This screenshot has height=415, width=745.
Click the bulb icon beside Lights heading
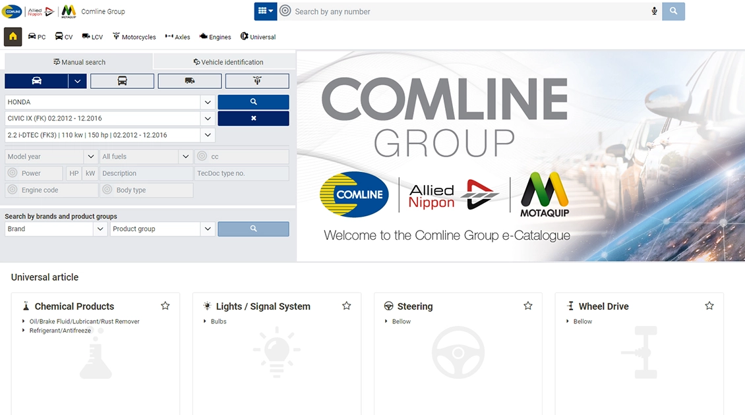point(207,306)
